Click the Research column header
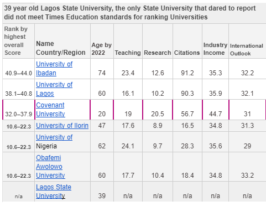266x206 pixels. tap(158, 53)
